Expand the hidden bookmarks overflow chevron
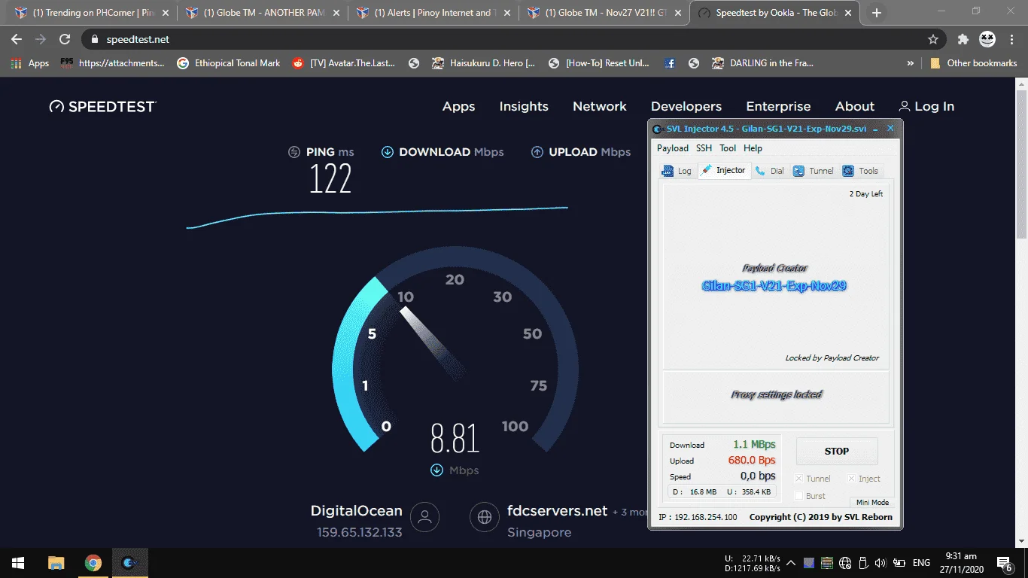This screenshot has height=578, width=1028. (911, 63)
